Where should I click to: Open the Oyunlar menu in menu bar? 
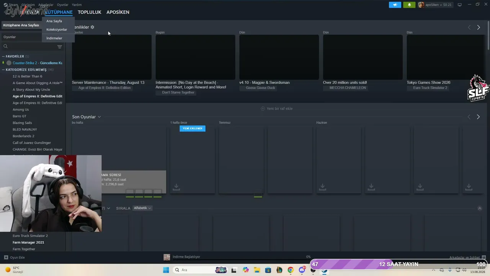coord(62,5)
